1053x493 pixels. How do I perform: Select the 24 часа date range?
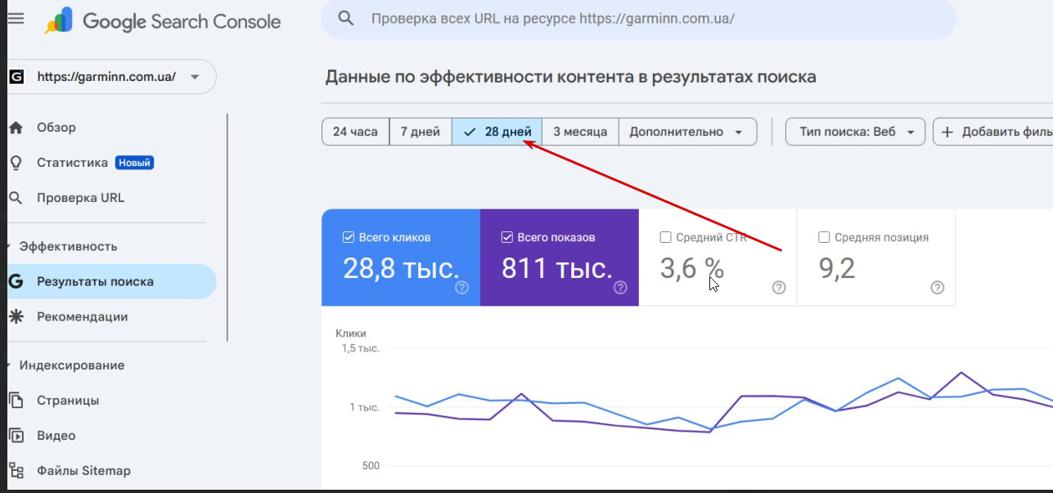click(x=355, y=132)
